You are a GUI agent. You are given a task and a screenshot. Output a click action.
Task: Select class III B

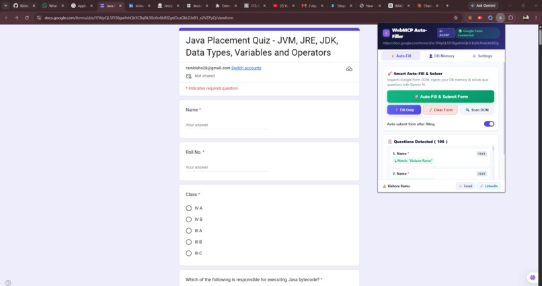(189, 242)
